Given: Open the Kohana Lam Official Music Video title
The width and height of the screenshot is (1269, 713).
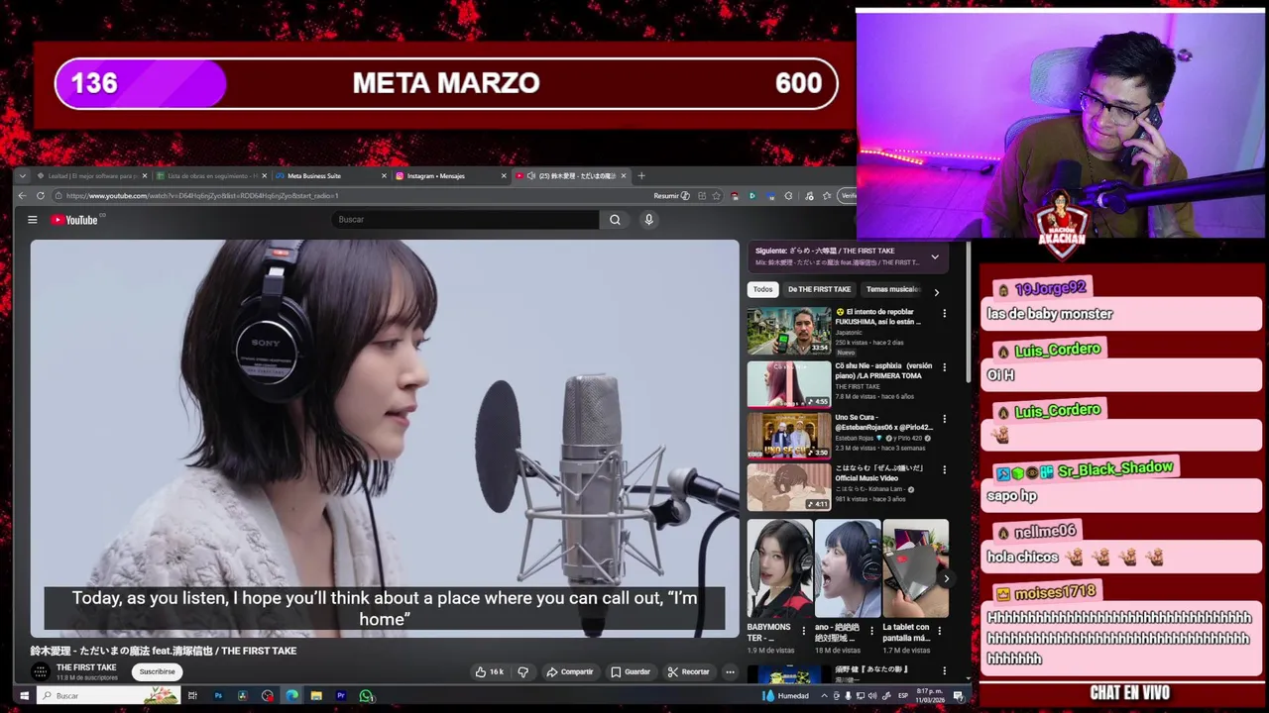Looking at the screenshot, I should click(x=879, y=473).
